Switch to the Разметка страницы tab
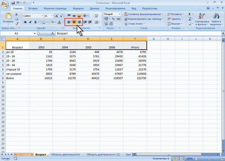This screenshot has height=161, width=225. click(x=55, y=8)
